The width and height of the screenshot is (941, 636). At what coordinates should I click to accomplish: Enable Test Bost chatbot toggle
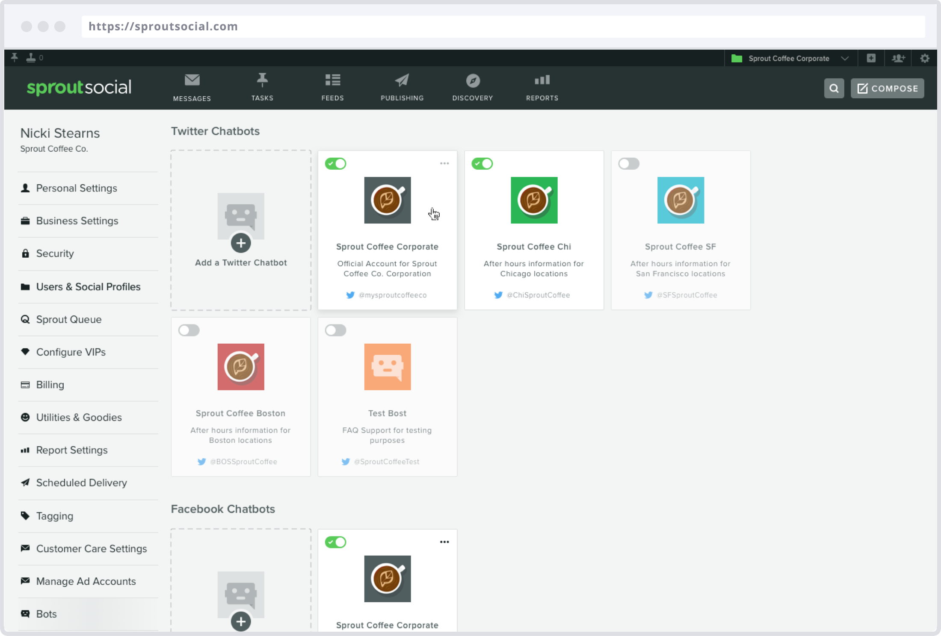[335, 330]
